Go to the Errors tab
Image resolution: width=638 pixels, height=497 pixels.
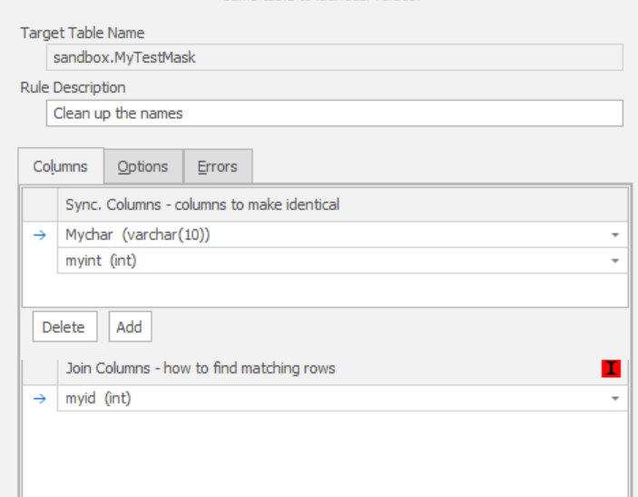(x=218, y=166)
